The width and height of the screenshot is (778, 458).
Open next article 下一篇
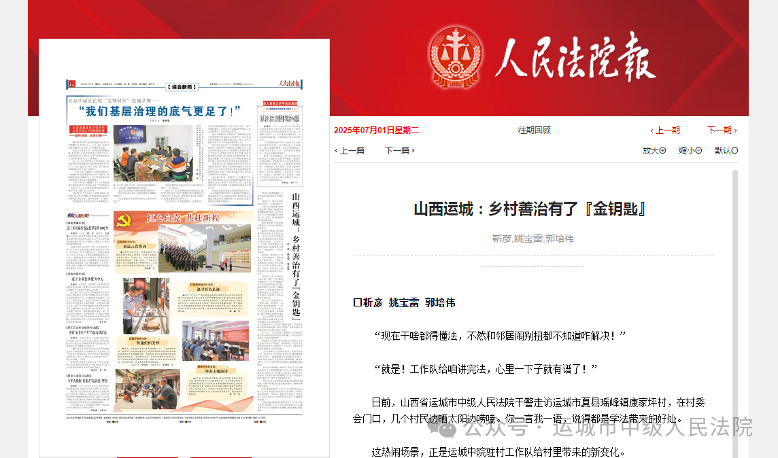point(399,151)
